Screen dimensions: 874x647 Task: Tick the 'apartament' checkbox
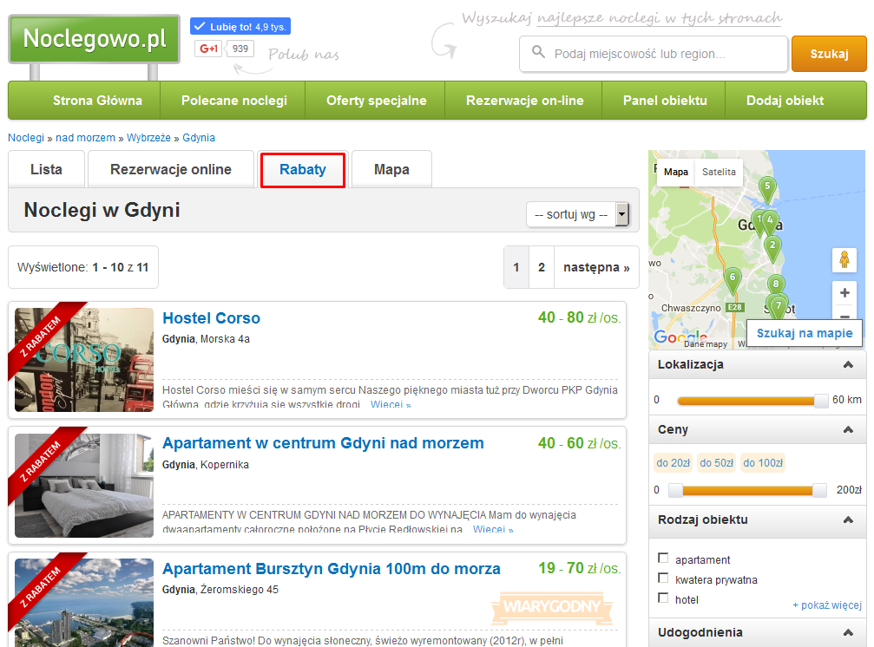[x=663, y=558]
